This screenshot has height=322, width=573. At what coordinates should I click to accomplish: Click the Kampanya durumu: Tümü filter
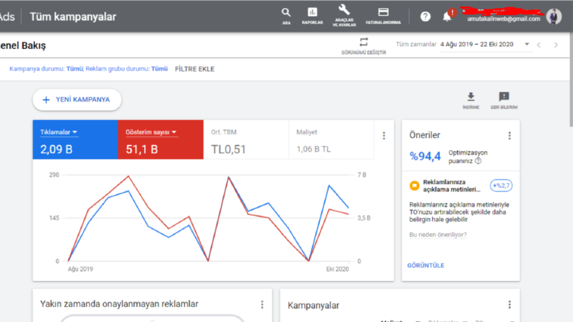[x=46, y=69]
